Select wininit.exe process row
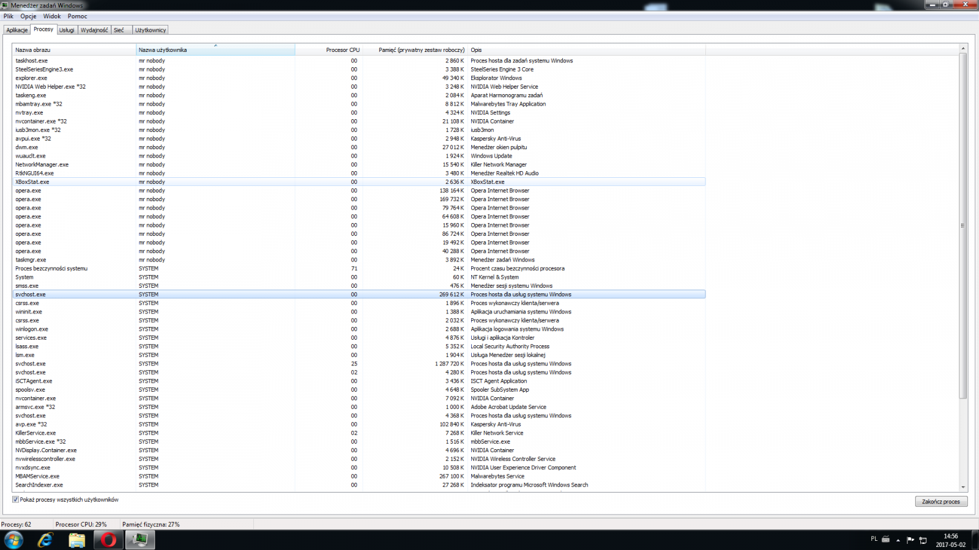Image resolution: width=979 pixels, height=550 pixels. (x=359, y=312)
